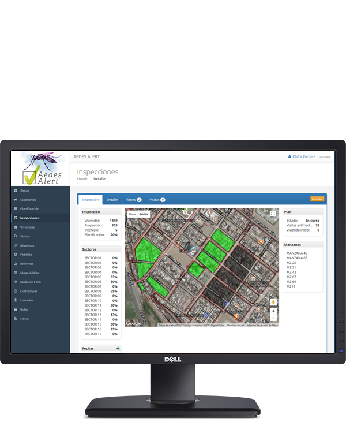The width and height of the screenshot is (346, 433).
Task: Add a new date with the Fechas plus
Action: [118, 349]
